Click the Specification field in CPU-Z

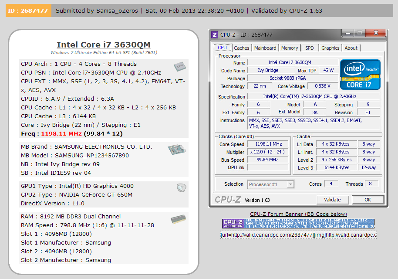coord(314,96)
